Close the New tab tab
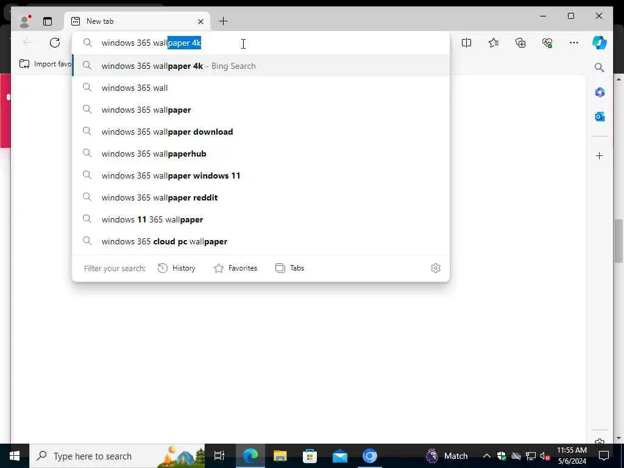 [200, 21]
